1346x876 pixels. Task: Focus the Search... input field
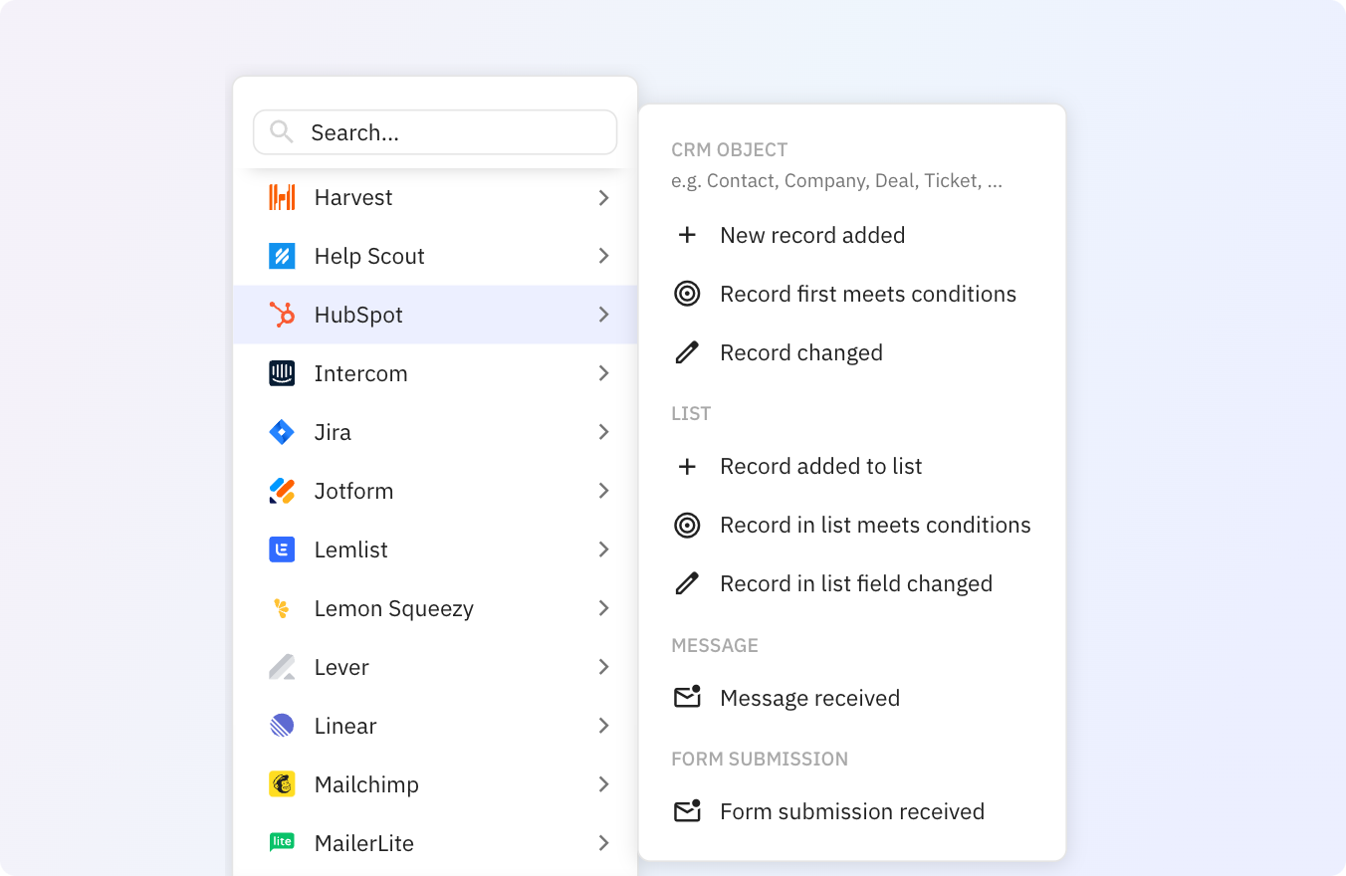point(435,132)
